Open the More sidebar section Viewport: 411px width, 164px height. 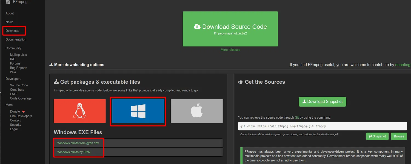coord(9,105)
